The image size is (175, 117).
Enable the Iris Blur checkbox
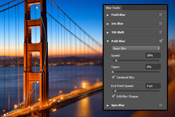[161, 24]
